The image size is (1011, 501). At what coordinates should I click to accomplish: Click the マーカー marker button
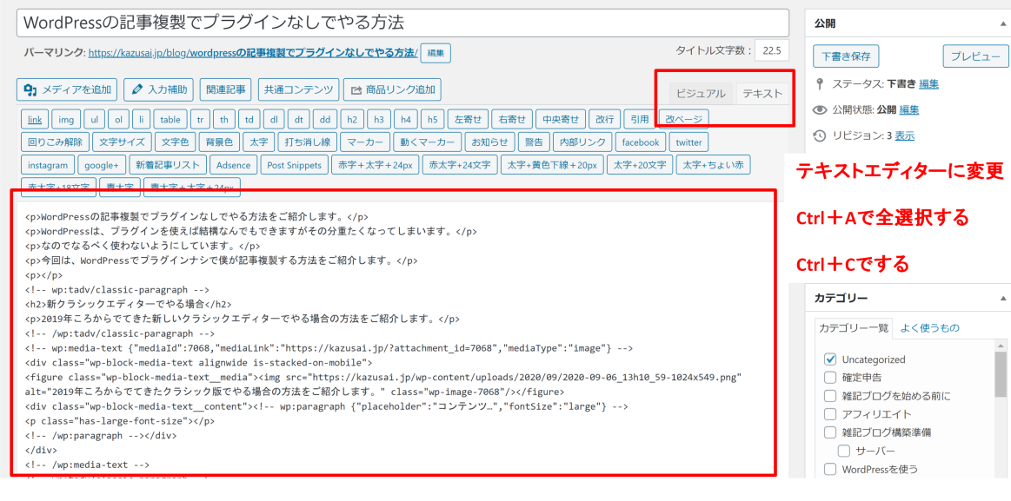pos(364,142)
